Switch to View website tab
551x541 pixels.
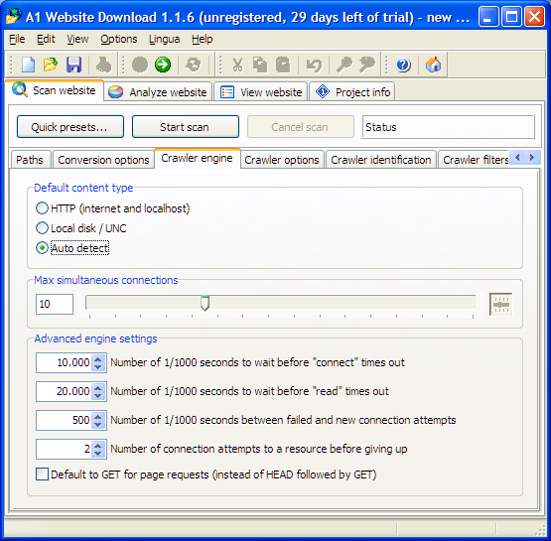pyautogui.click(x=261, y=92)
